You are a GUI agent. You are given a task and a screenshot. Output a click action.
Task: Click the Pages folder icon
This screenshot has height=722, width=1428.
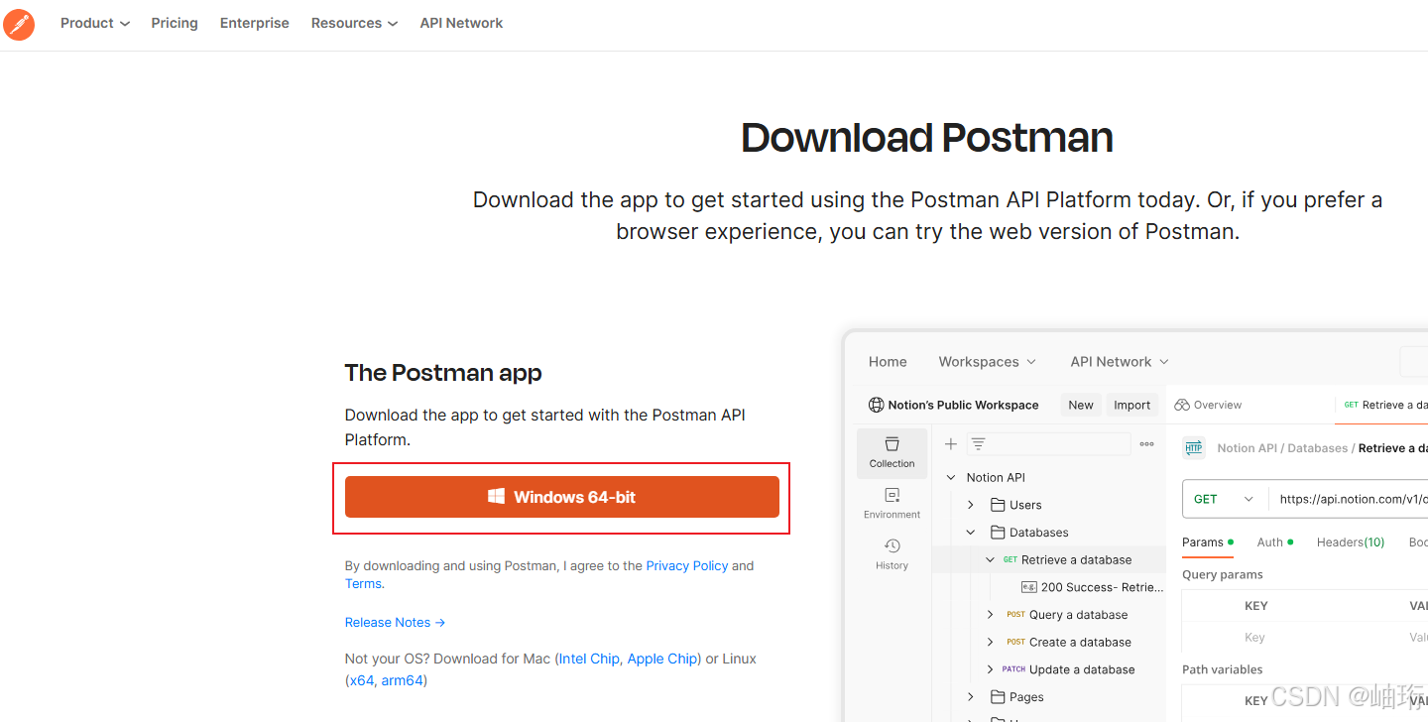point(998,697)
